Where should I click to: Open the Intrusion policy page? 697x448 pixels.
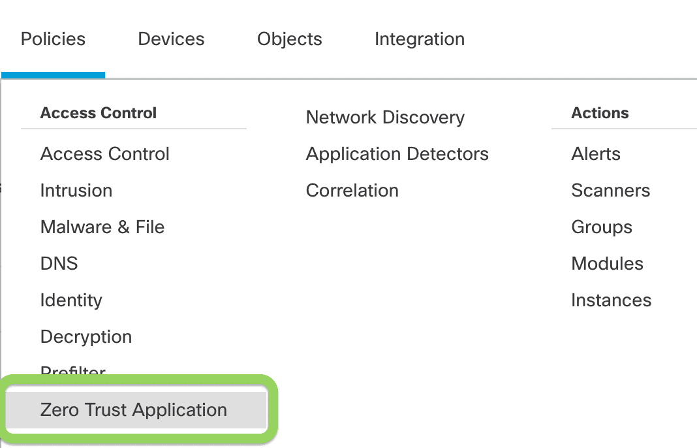[76, 190]
